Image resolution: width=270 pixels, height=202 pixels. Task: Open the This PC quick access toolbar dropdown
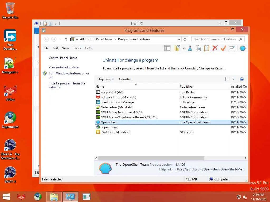[56, 24]
